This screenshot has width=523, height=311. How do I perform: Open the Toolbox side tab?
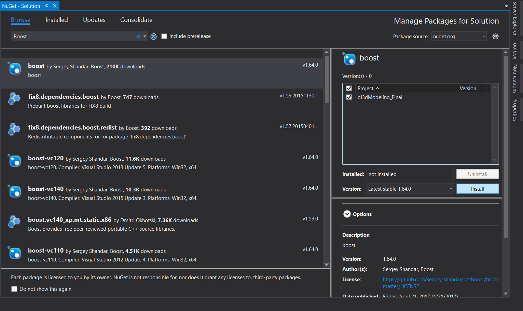tap(515, 50)
